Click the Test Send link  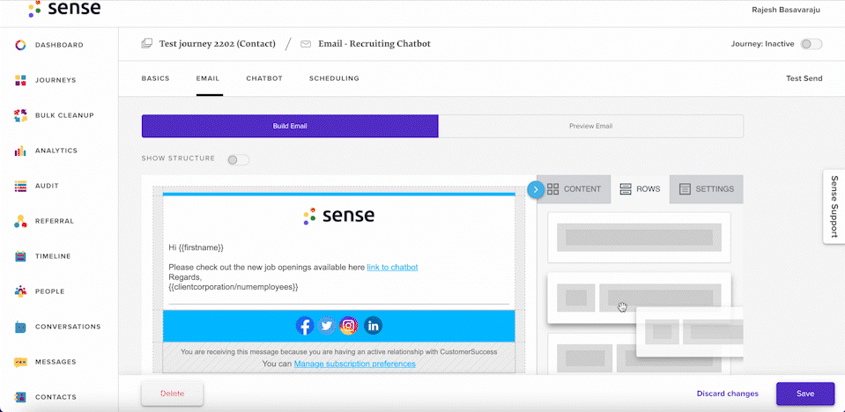(x=804, y=78)
